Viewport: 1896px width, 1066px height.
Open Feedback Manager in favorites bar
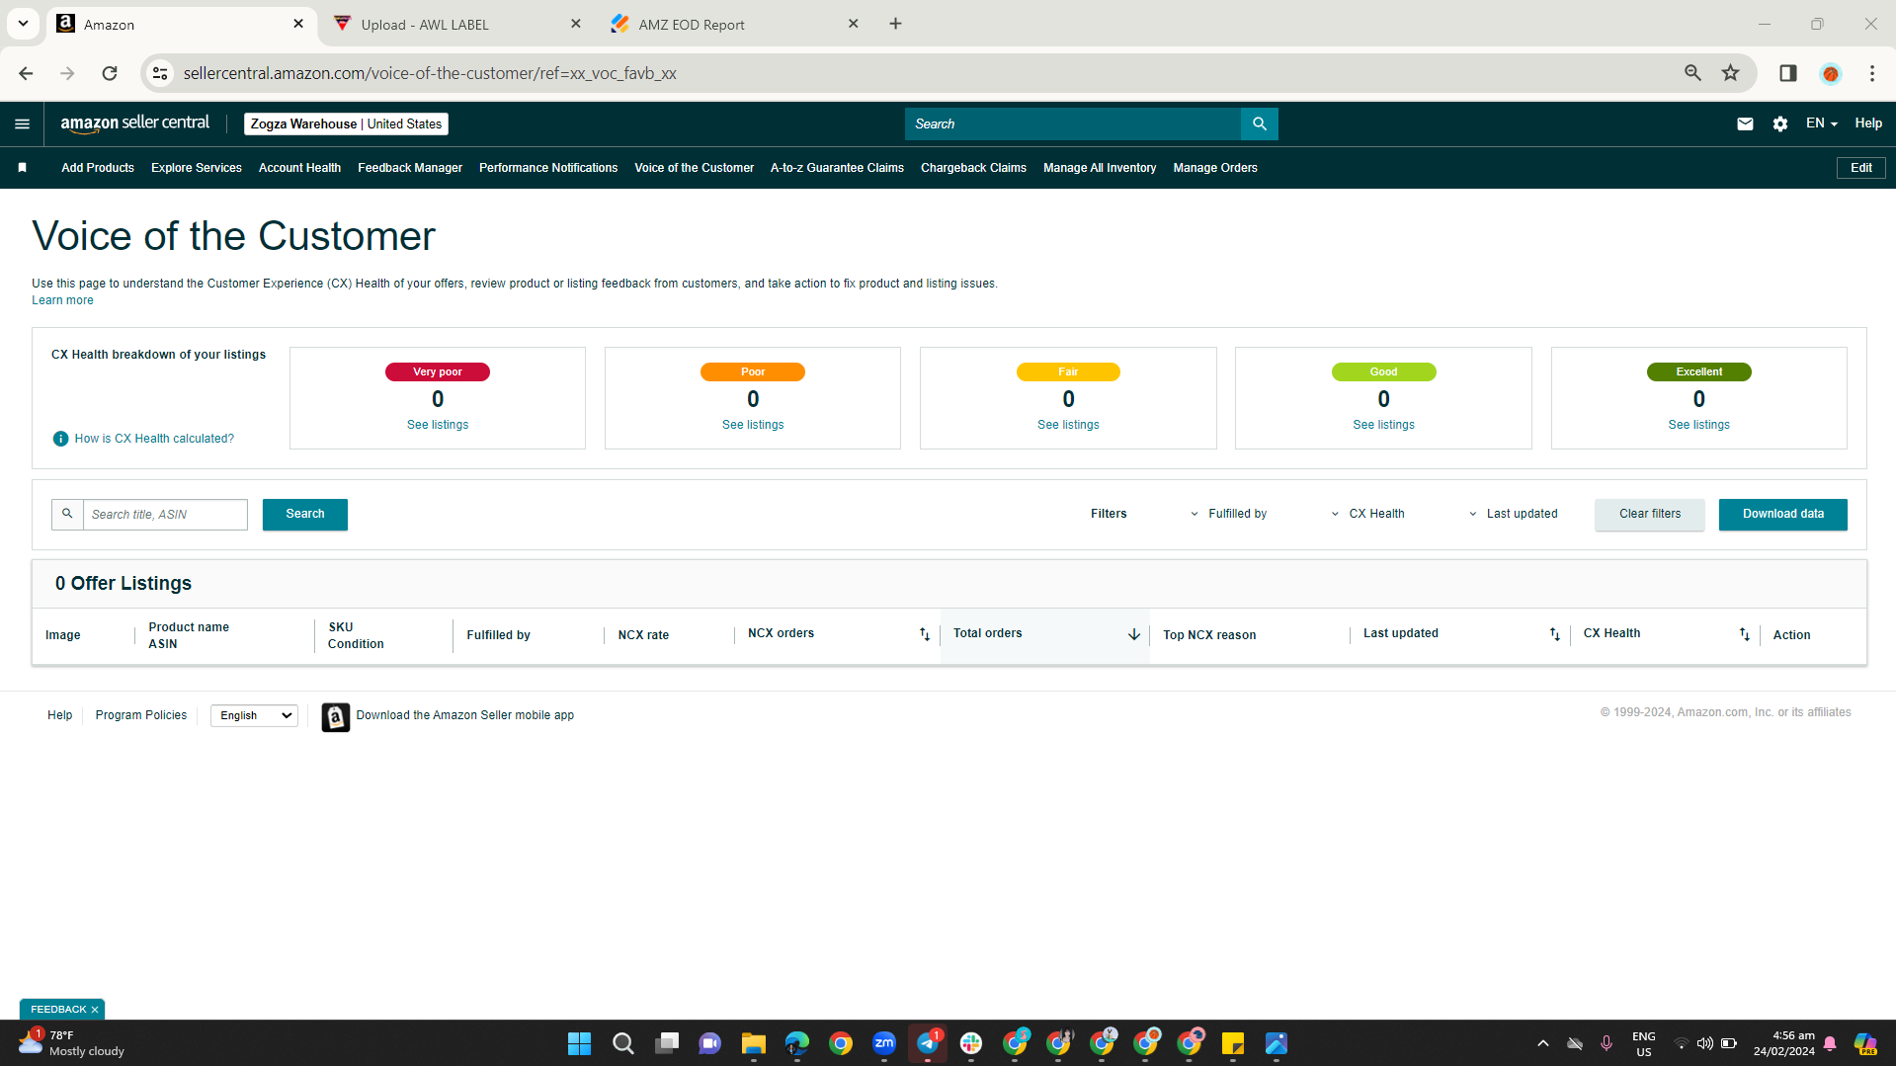(x=410, y=168)
